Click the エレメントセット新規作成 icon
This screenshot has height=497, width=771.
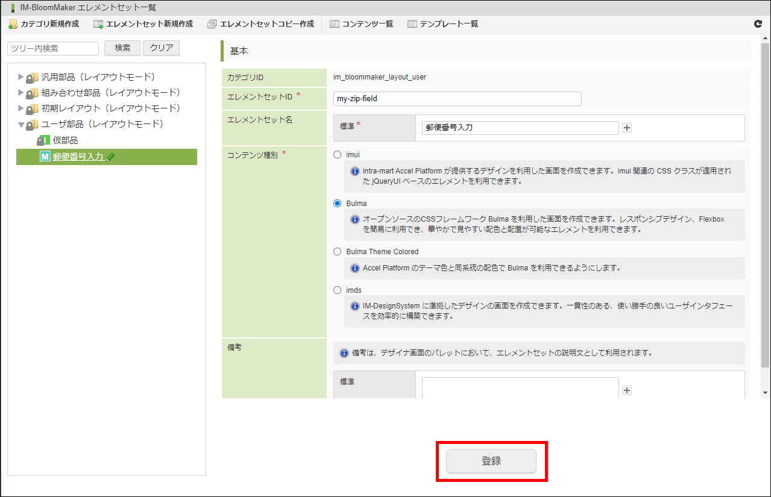98,24
